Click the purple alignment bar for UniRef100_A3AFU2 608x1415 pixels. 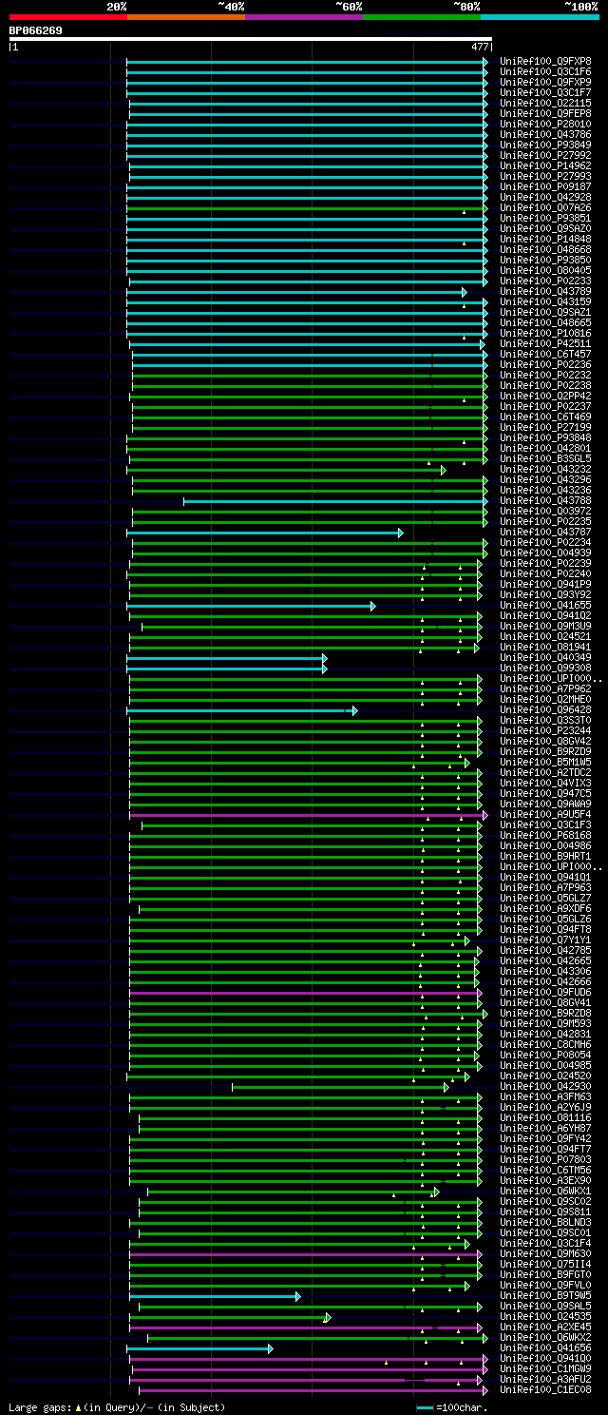[308, 1380]
